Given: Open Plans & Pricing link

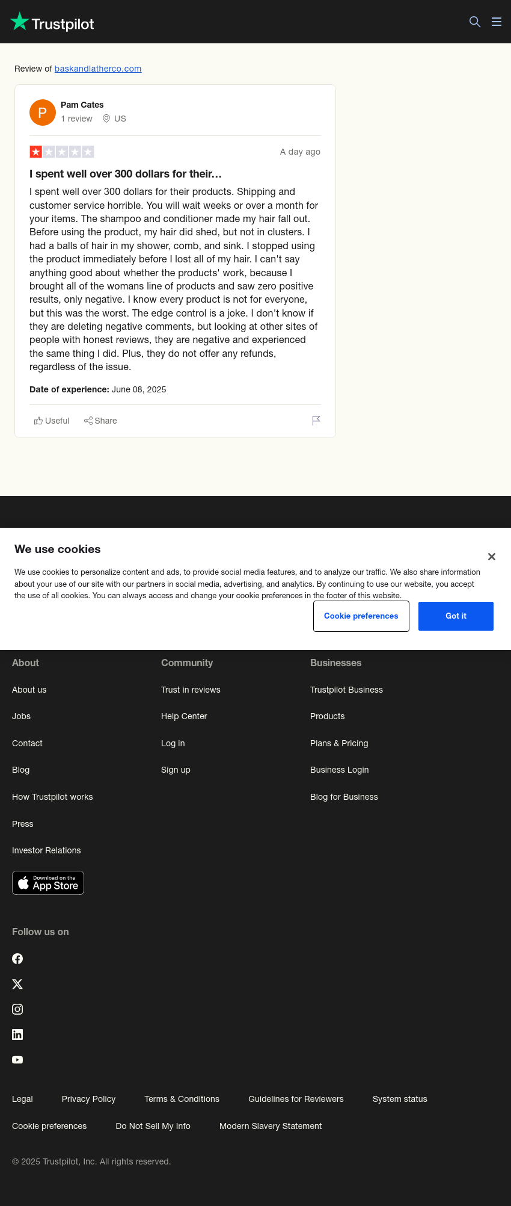Looking at the screenshot, I should click(340, 743).
